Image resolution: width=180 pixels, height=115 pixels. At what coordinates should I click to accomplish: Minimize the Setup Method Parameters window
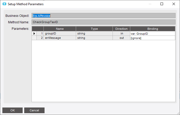pos(150,4)
